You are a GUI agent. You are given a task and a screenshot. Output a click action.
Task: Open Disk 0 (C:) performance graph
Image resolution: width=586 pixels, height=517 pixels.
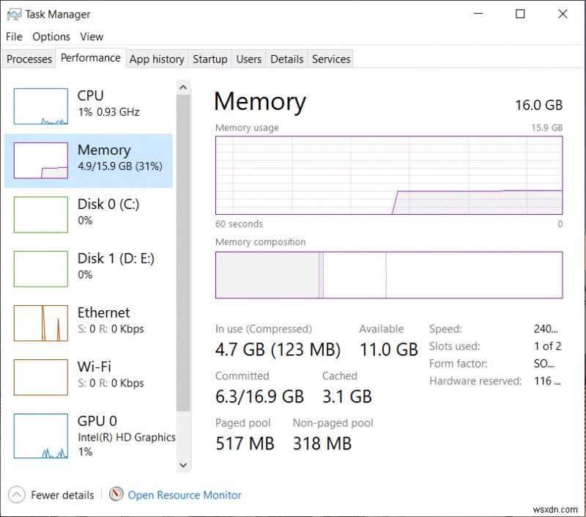41,214
